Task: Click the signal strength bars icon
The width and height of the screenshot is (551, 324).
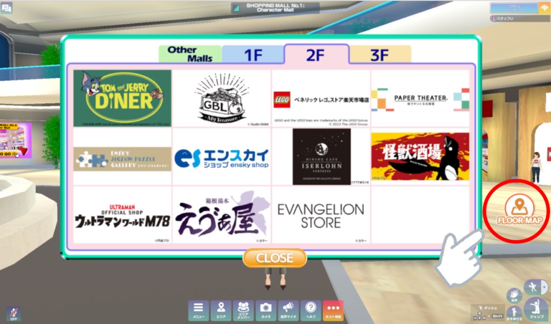Action: [x=237, y=8]
